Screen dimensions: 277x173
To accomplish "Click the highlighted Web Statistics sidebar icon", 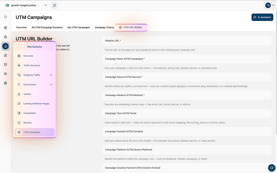I will click(x=5, y=46).
